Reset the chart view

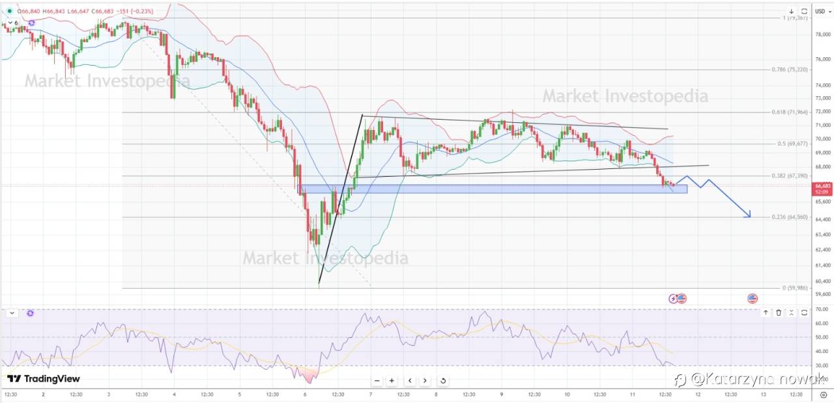(443, 381)
